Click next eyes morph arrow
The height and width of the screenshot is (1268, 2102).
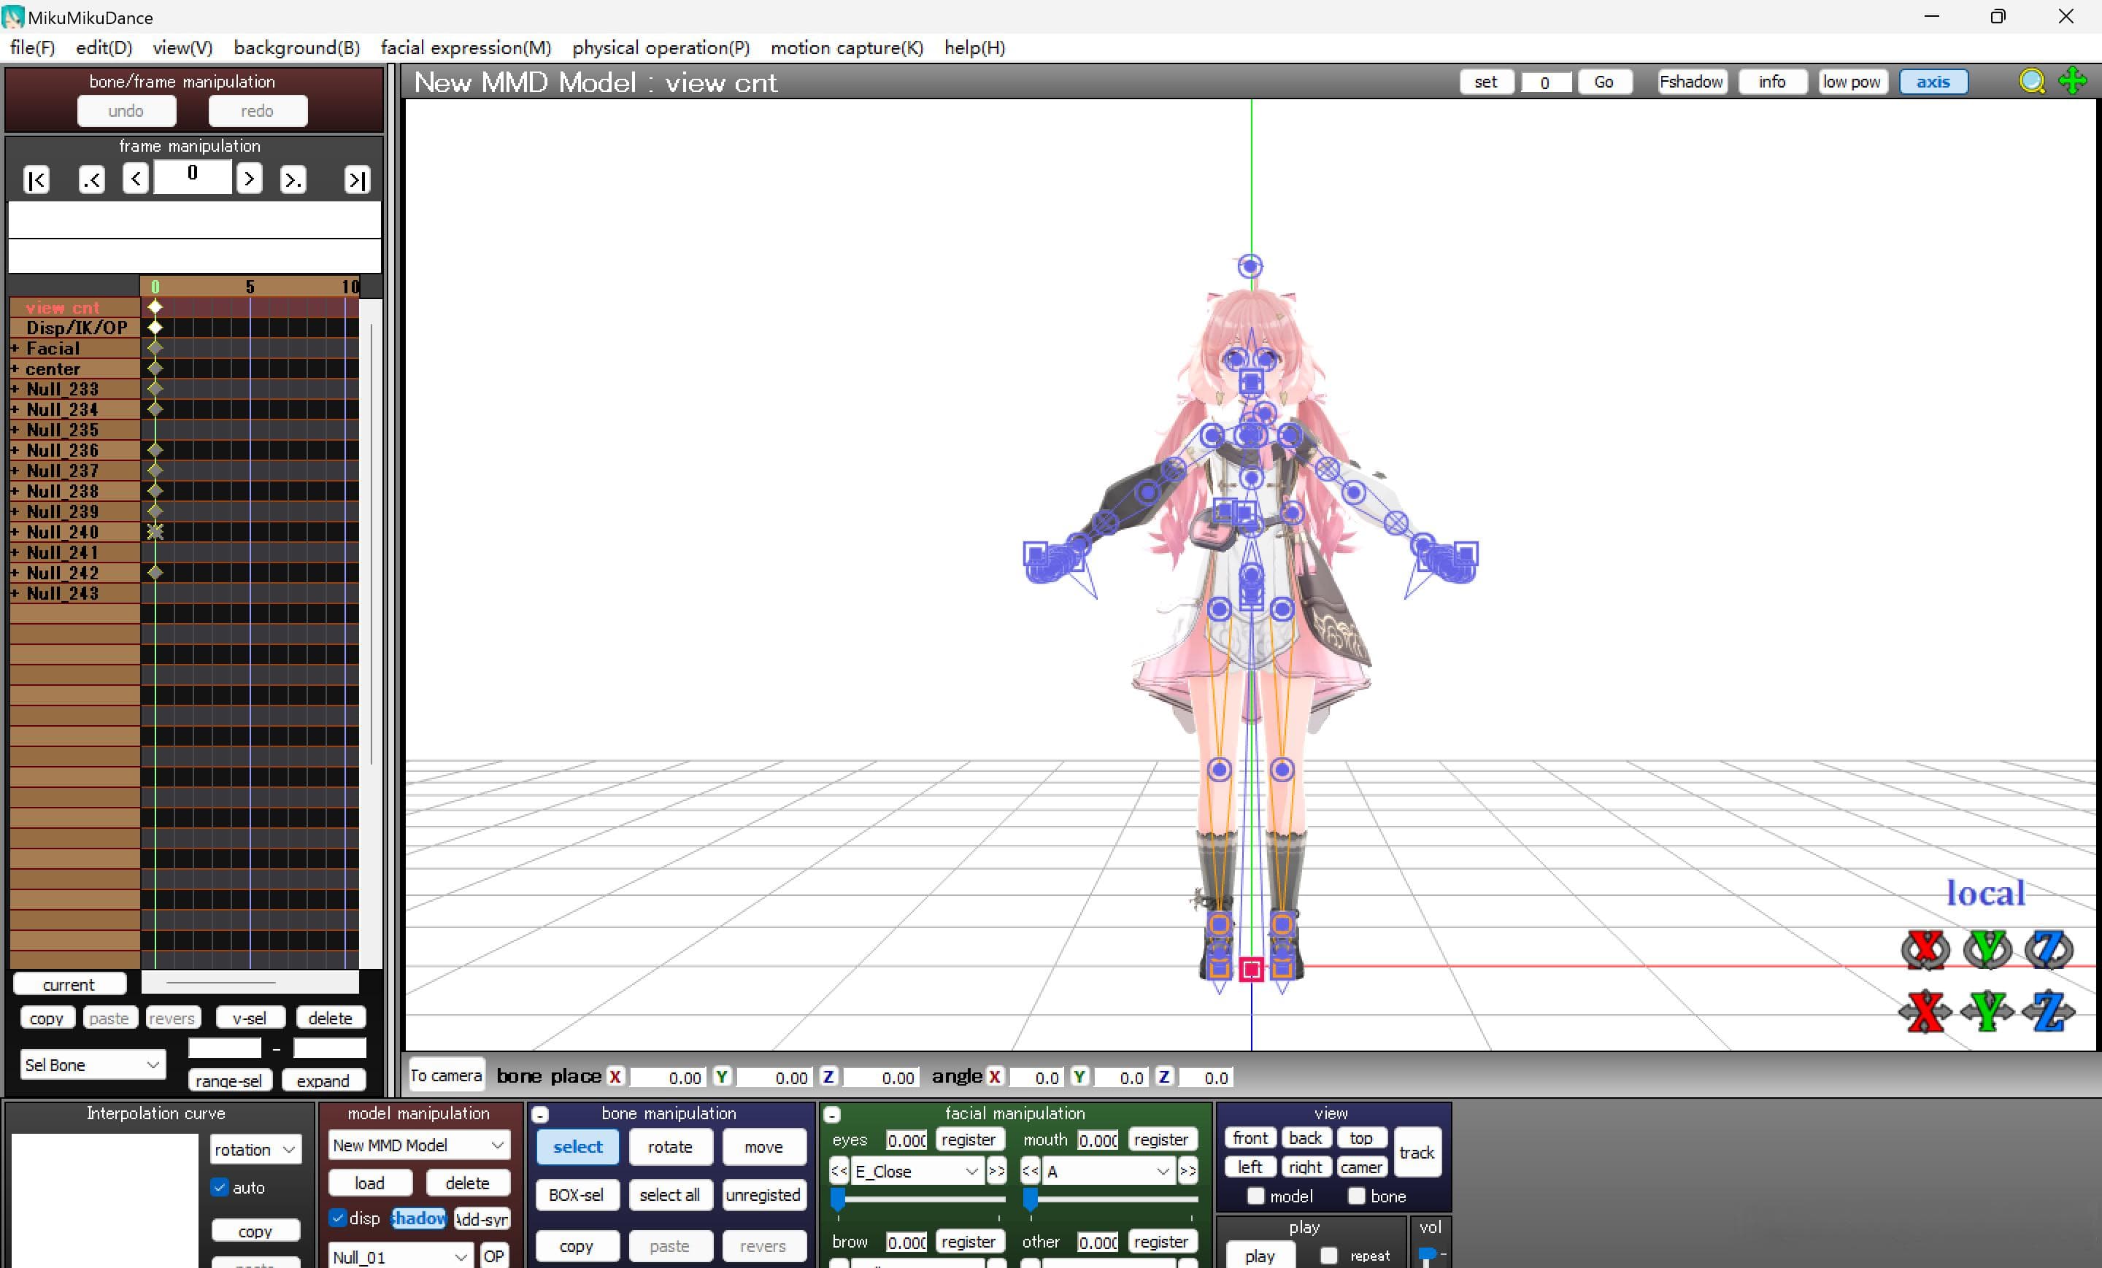point(996,1171)
